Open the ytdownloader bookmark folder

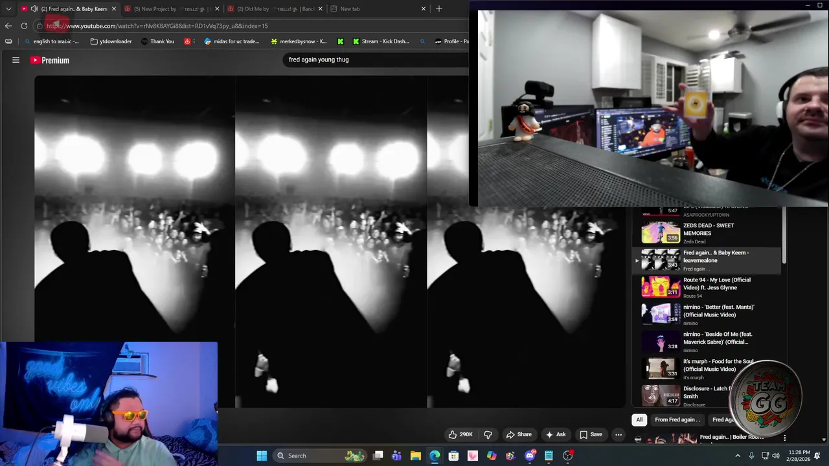[x=111, y=41]
